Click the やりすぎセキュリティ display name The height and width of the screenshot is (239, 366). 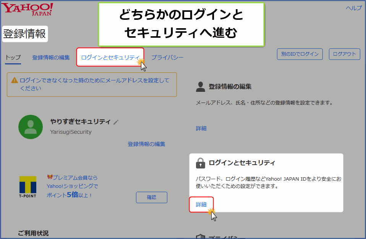click(x=80, y=122)
